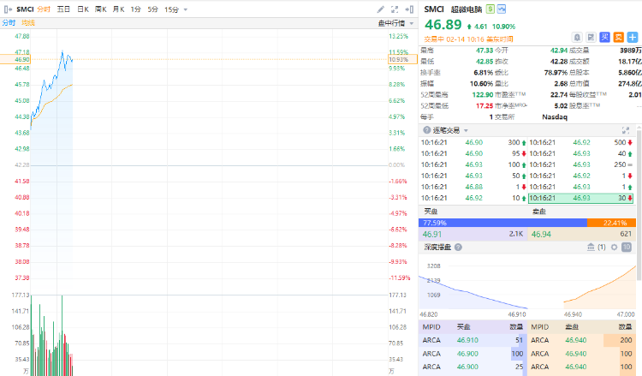Image resolution: width=642 pixels, height=376 pixels.
Task: Select the 46.90 trade row with 300 shares
Action: (473, 142)
